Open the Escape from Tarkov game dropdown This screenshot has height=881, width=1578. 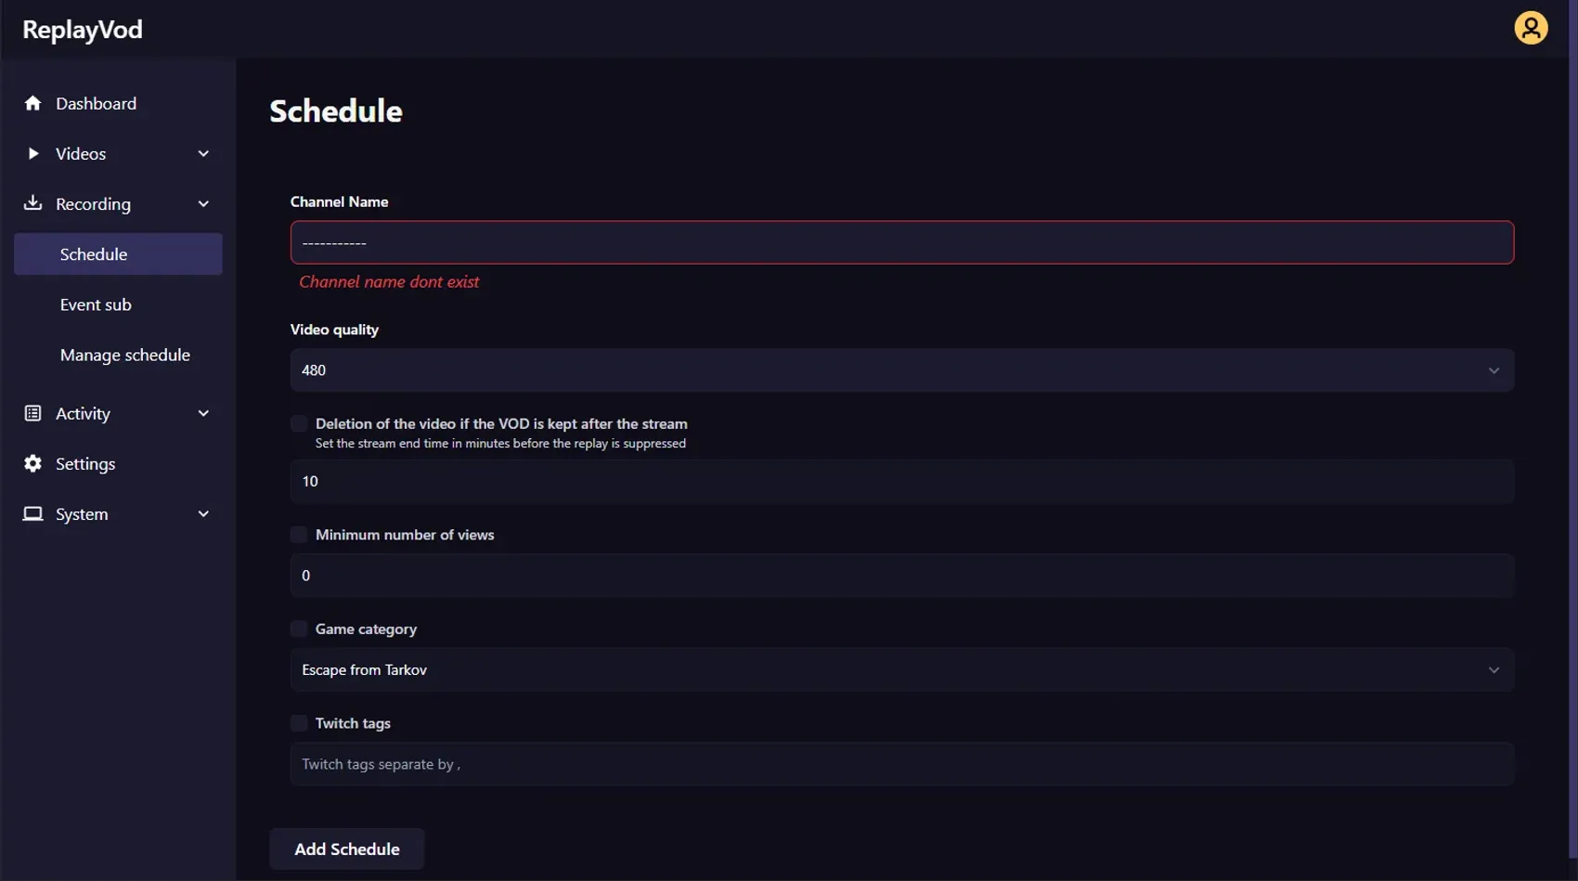coord(901,670)
